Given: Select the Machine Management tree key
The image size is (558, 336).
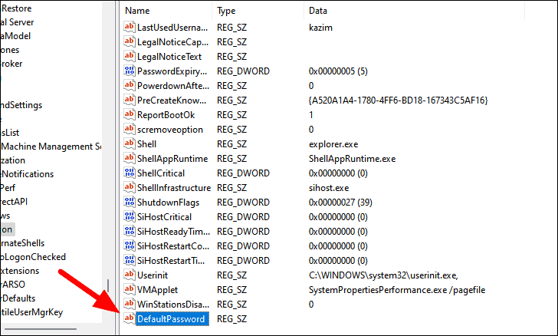Looking at the screenshot, I should (x=51, y=147).
